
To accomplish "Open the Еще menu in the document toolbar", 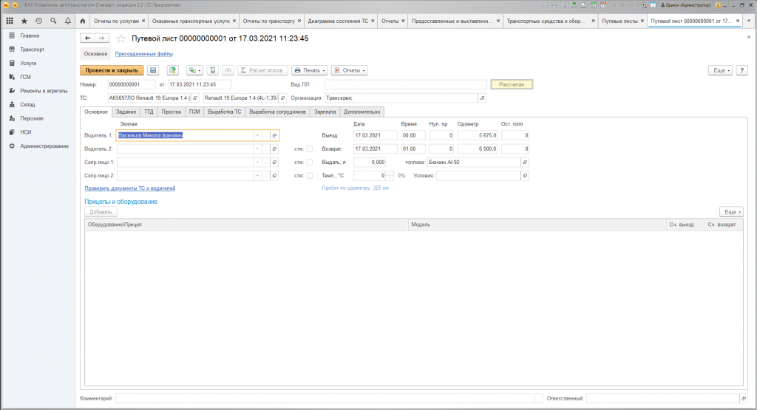I will tap(720, 70).
